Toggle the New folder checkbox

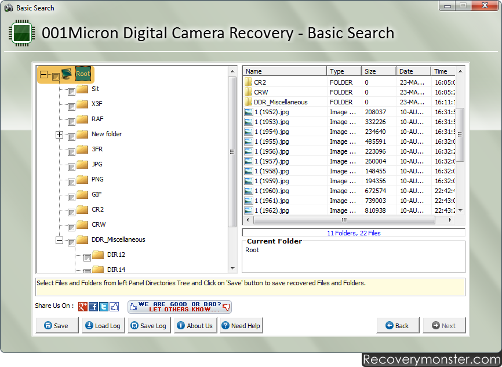71,137
